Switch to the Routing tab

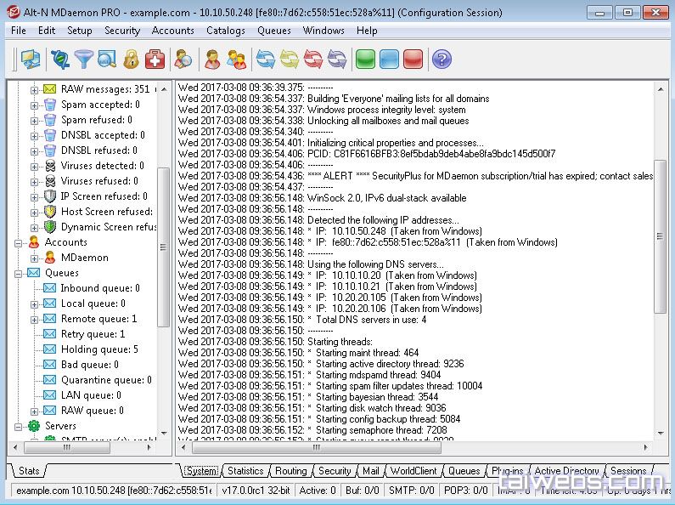pyautogui.click(x=290, y=471)
